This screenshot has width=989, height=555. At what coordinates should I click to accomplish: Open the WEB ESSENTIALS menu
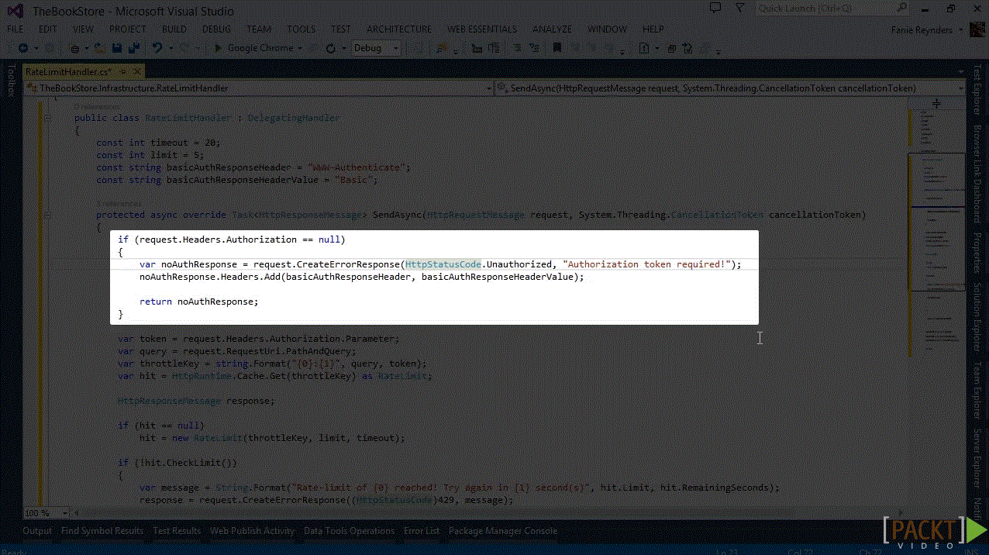click(482, 29)
